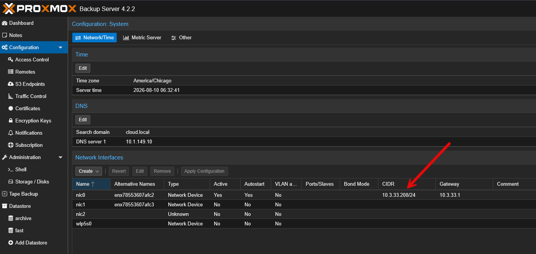Click the Remove button
This screenshot has height=254, width=536.
(162, 171)
